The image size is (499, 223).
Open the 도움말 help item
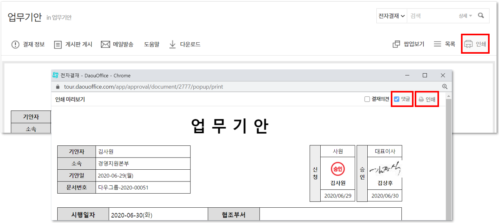[x=151, y=45]
